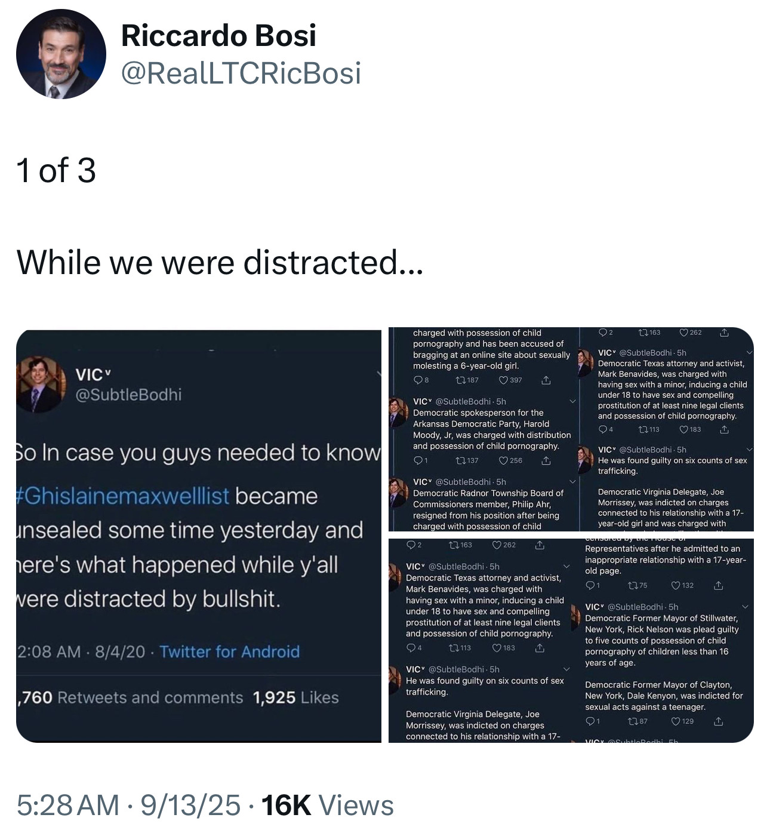Tap the heart icon showing 132 likes
Viewport: 770px width, 830px height.
click(x=676, y=586)
